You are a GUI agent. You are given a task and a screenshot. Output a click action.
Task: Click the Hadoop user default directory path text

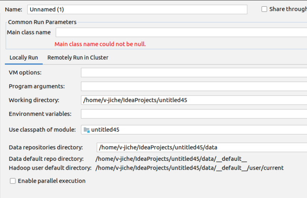click(189, 168)
